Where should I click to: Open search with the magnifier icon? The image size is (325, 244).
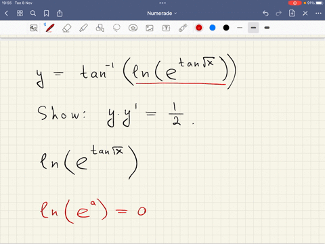33,14
